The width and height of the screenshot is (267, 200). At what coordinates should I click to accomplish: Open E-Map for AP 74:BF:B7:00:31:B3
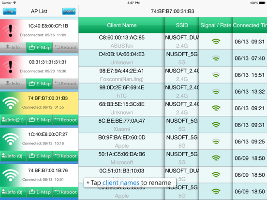[40, 120]
